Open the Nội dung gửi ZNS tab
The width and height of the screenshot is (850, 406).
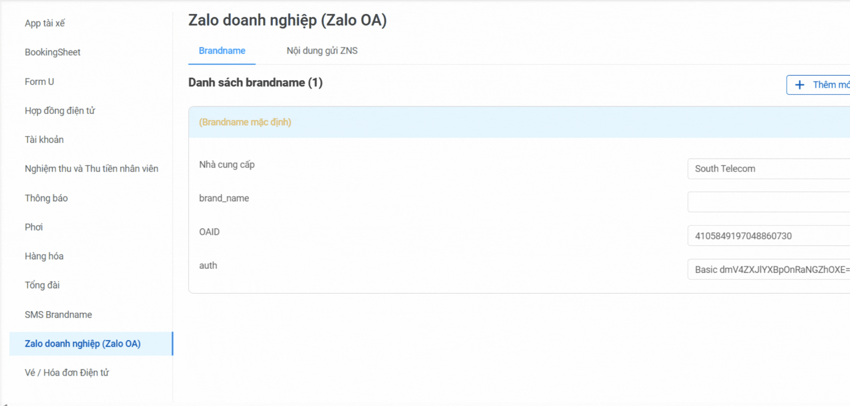point(322,51)
